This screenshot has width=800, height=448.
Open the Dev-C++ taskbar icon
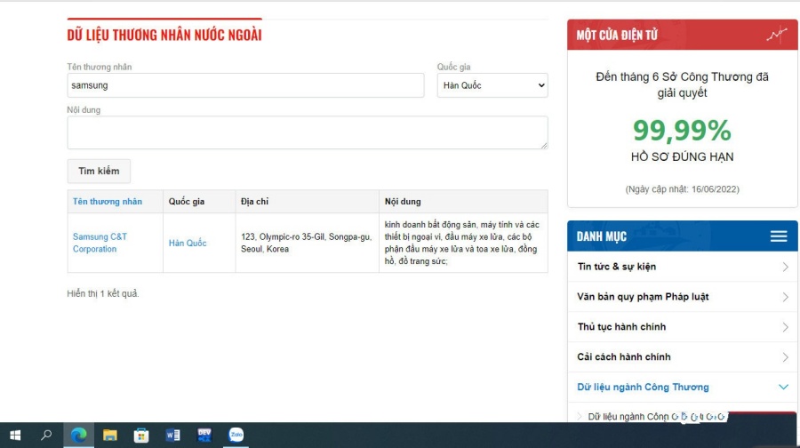[204, 435]
